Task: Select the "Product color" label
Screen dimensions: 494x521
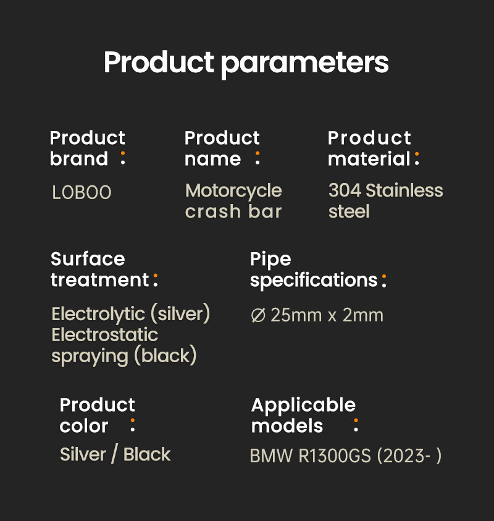Action: [x=97, y=415]
